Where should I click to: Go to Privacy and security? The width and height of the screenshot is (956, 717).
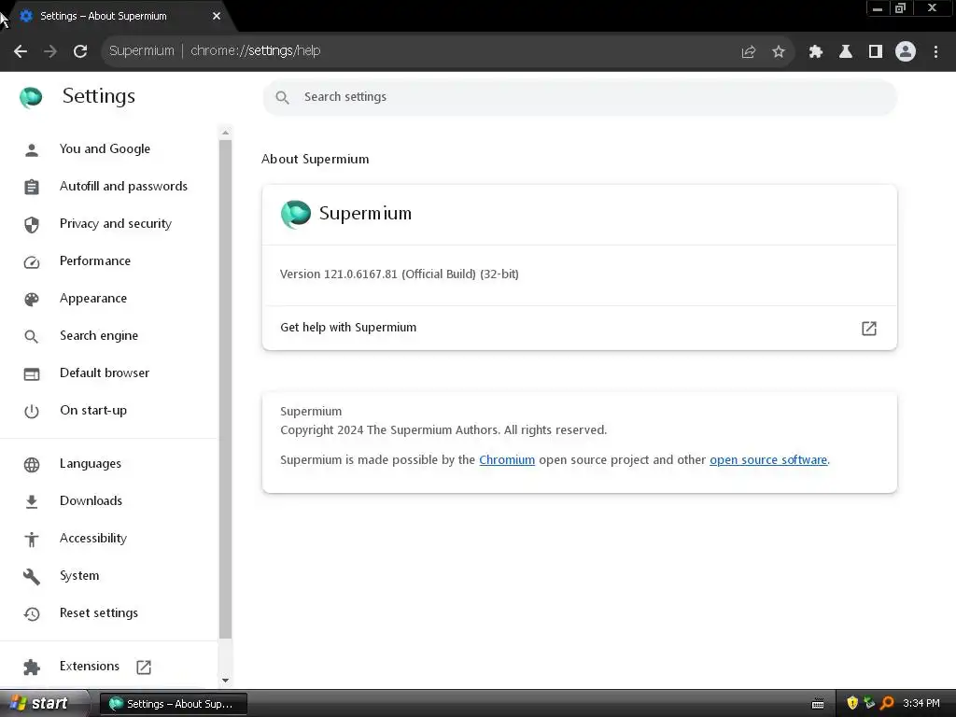point(115,224)
